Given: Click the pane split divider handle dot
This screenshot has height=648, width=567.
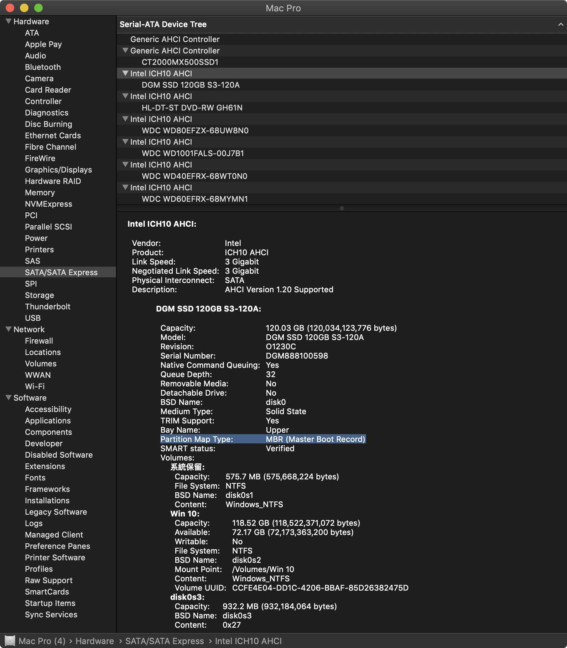Looking at the screenshot, I should pos(342,208).
